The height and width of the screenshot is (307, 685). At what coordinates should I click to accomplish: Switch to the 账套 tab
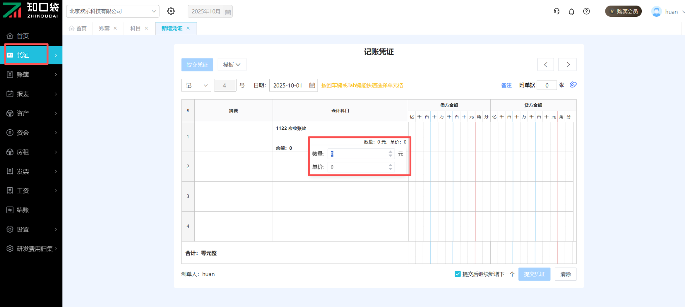click(104, 28)
